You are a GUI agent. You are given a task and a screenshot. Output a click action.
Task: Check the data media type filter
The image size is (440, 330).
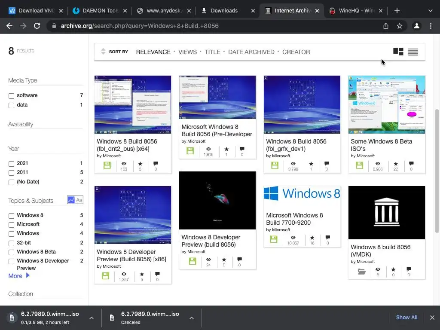[x=11, y=106]
